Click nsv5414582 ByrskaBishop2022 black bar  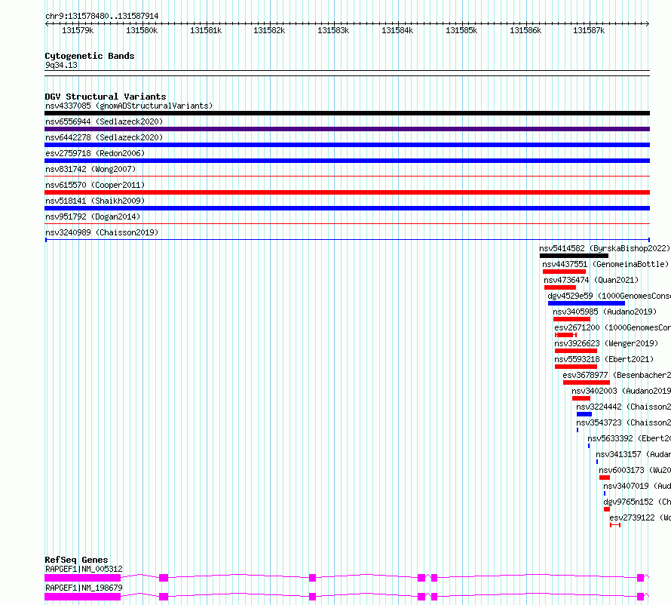pos(574,256)
